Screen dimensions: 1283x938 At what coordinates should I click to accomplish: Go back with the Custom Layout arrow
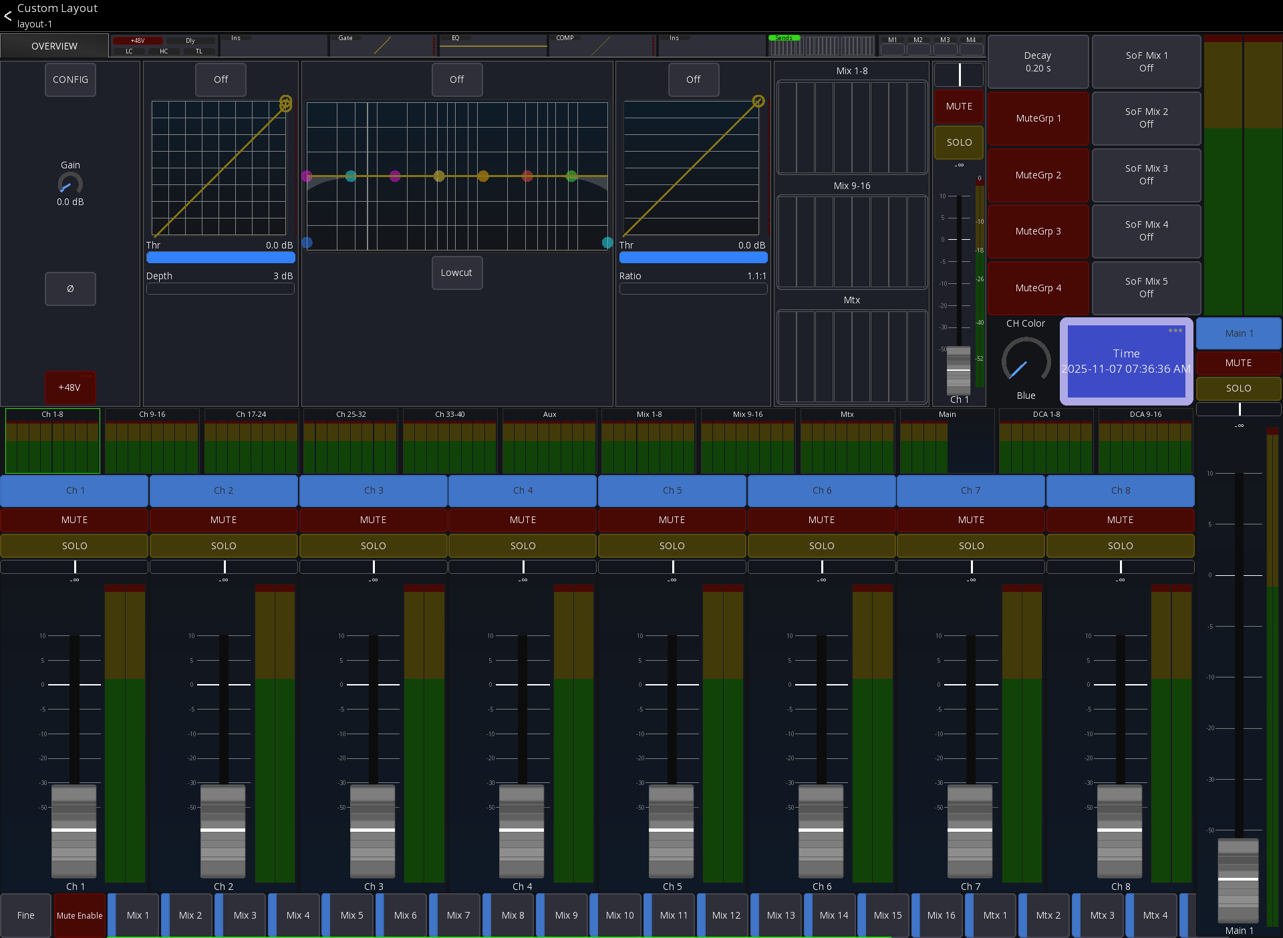coord(8,16)
